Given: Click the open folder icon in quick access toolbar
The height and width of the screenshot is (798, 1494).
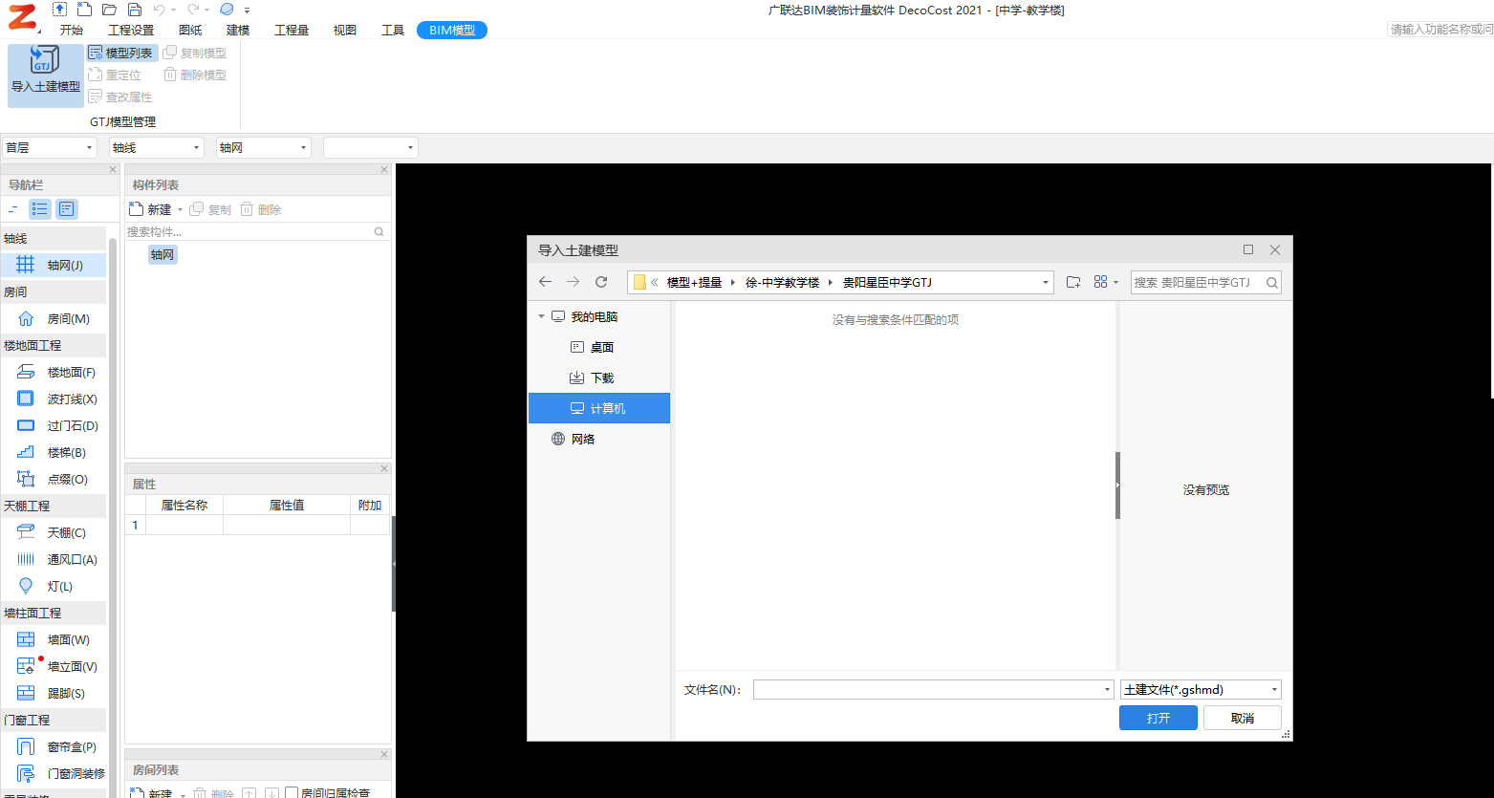Looking at the screenshot, I should 109,10.
